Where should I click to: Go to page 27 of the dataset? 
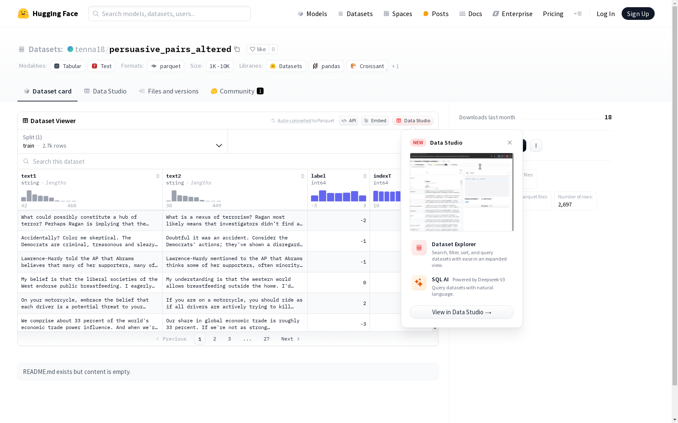tap(267, 339)
